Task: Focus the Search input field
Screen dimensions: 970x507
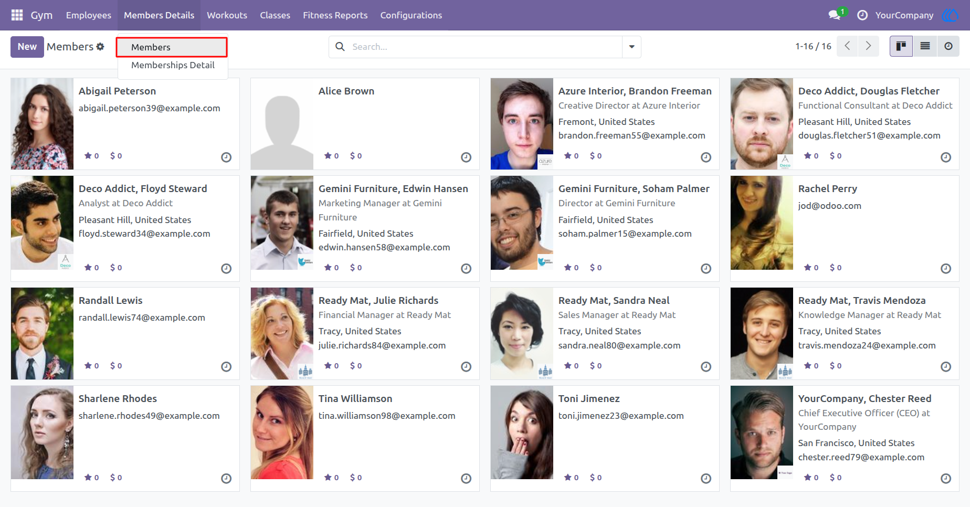Action: pos(486,47)
